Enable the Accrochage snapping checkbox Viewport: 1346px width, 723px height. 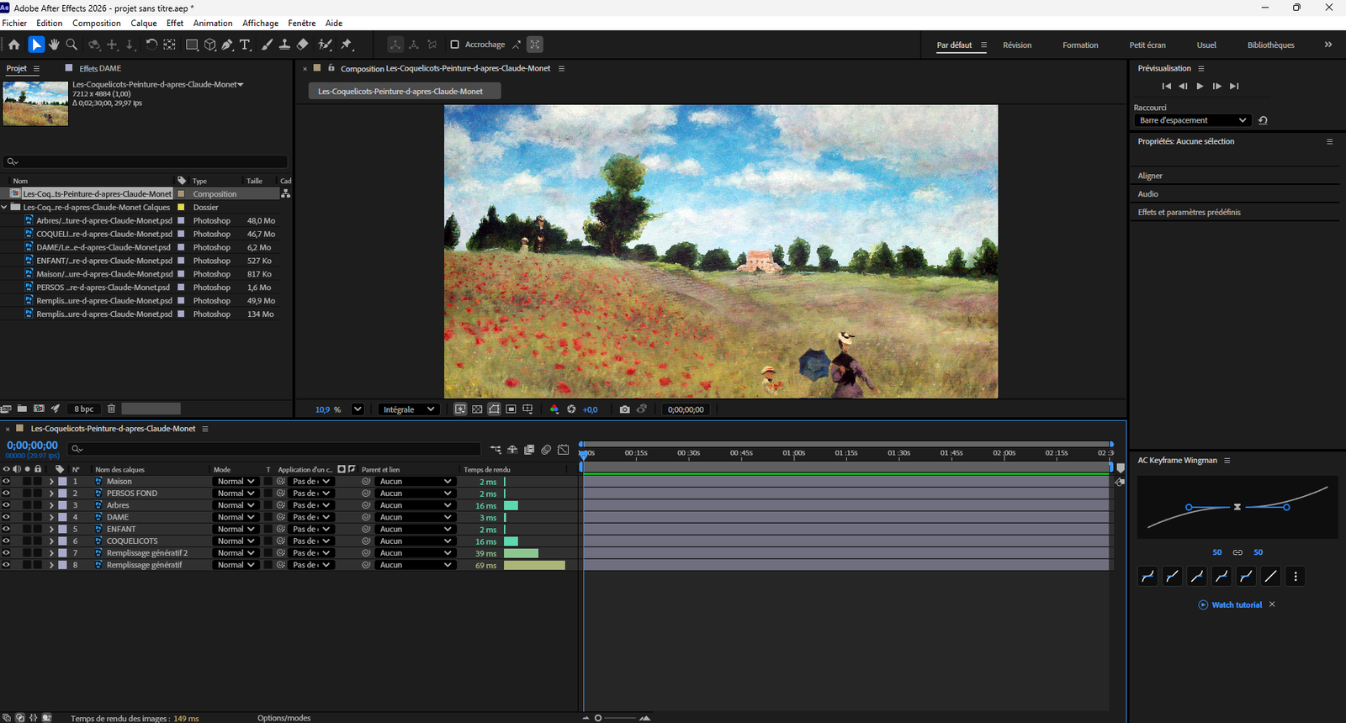coord(454,45)
